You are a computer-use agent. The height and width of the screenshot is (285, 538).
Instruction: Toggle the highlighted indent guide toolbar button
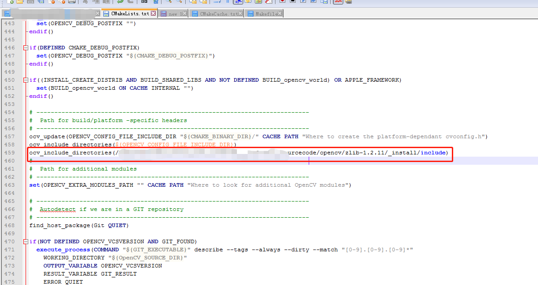tap(238, 1)
